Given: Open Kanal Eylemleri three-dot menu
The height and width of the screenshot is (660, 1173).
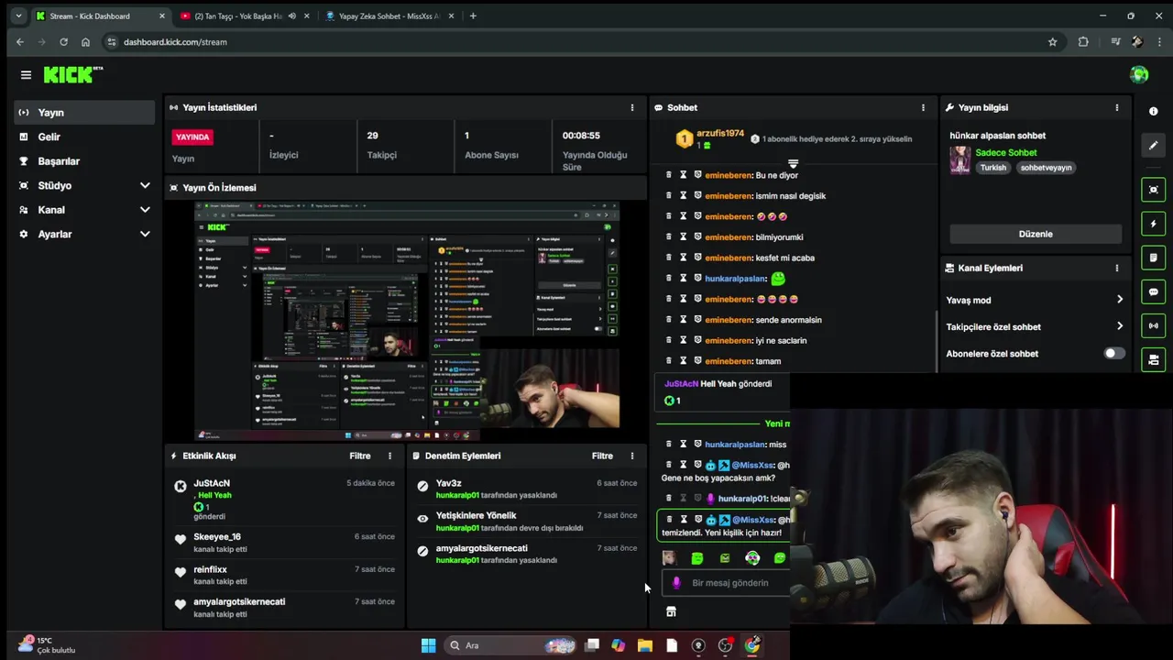Looking at the screenshot, I should tap(1116, 268).
